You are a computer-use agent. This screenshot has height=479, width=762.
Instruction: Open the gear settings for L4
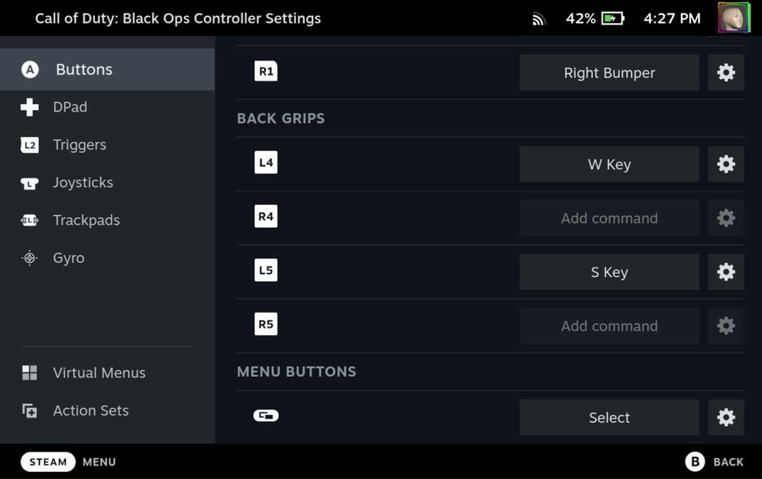726,165
